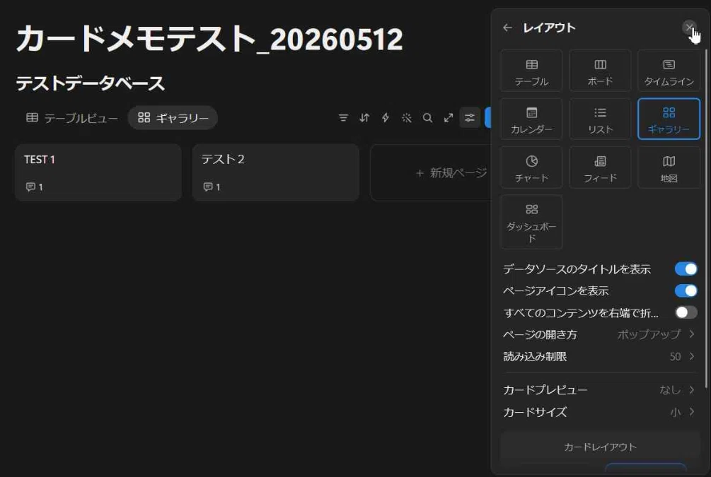Switch to テーブルビュー tab
The image size is (711, 477).
click(x=71, y=118)
